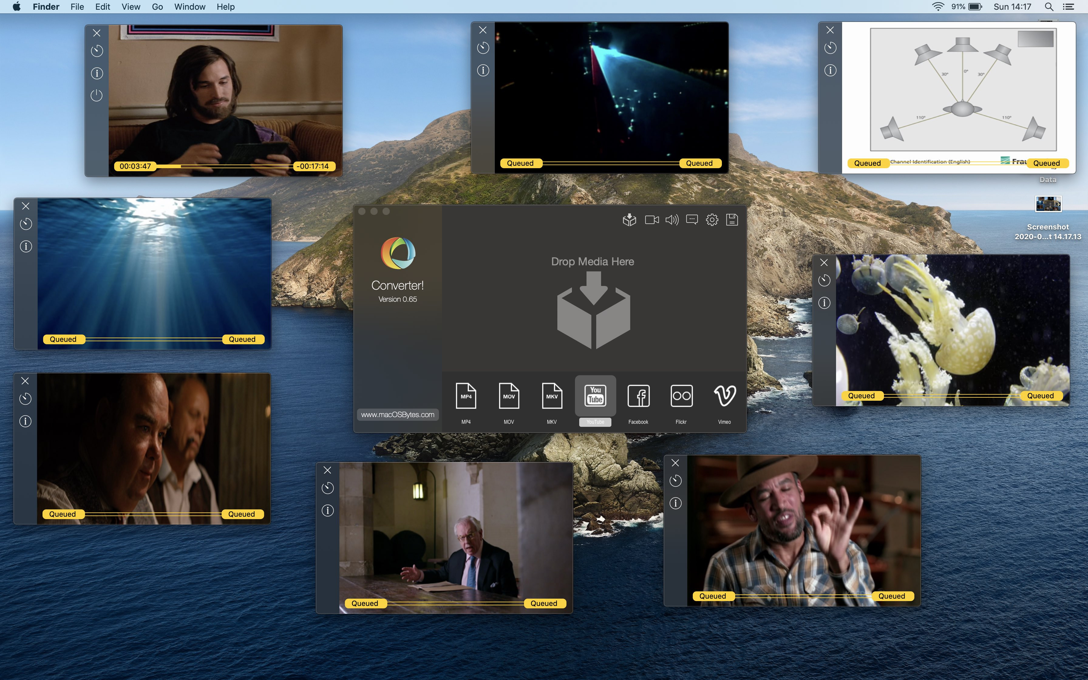1088x680 pixels.
Task: Open the File menu
Action: click(x=77, y=7)
